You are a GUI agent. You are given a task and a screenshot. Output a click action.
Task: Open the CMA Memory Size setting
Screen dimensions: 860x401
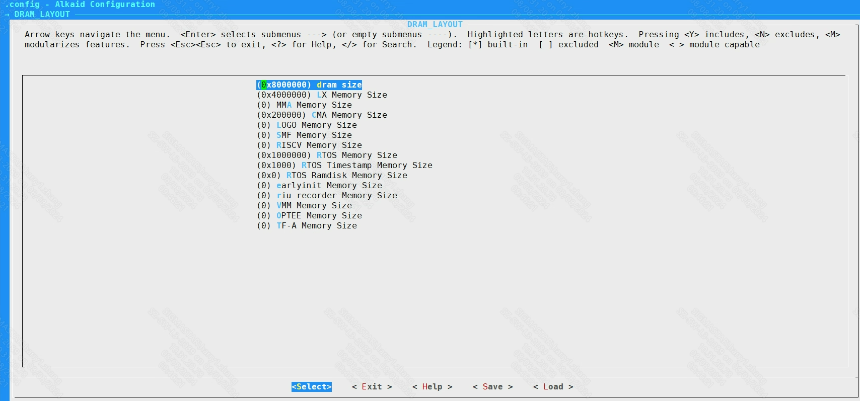pyautogui.click(x=322, y=115)
